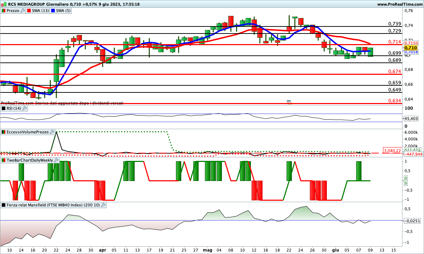Screen dimensions: 424x254
Task: Open TwoBarChartDailyWeekly wrench settings
Action: tap(57, 160)
